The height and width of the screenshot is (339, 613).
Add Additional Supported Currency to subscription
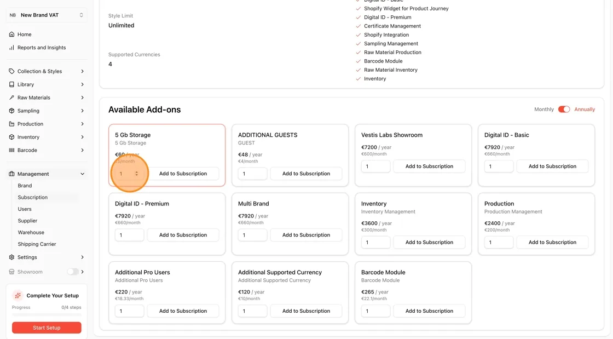pos(306,311)
